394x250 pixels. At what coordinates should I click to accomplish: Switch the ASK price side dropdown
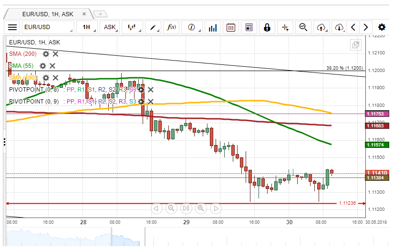click(x=110, y=27)
